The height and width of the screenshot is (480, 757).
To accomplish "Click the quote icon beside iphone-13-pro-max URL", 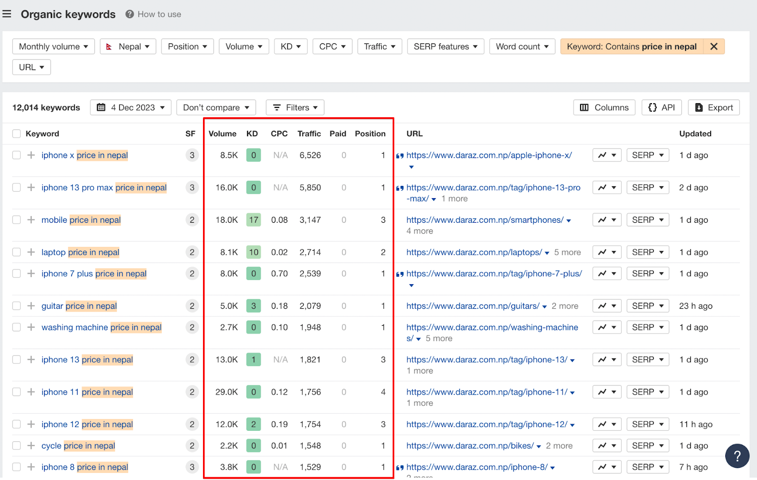I will (x=400, y=188).
